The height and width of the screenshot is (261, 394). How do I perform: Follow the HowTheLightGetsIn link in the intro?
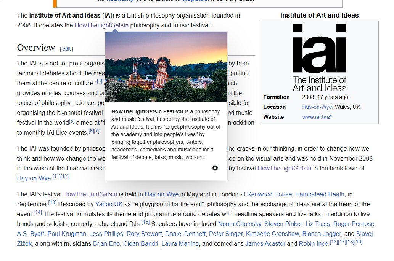101,25
